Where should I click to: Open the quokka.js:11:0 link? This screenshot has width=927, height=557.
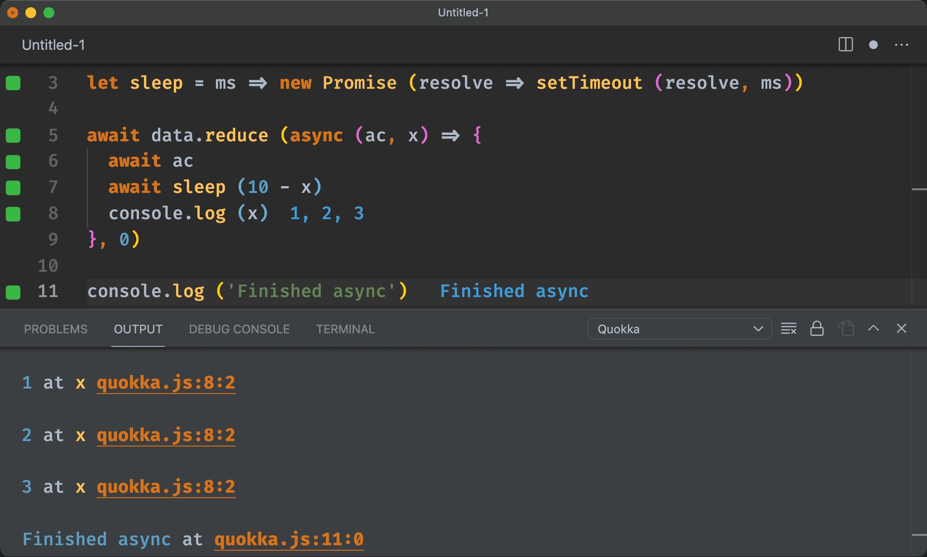[x=289, y=539]
